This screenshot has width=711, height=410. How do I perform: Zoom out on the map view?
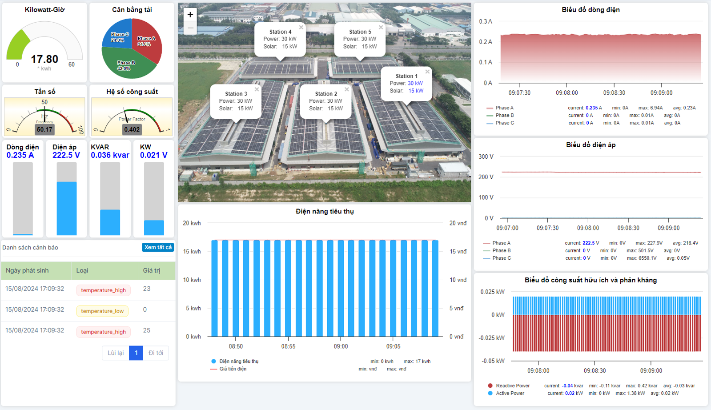190,28
